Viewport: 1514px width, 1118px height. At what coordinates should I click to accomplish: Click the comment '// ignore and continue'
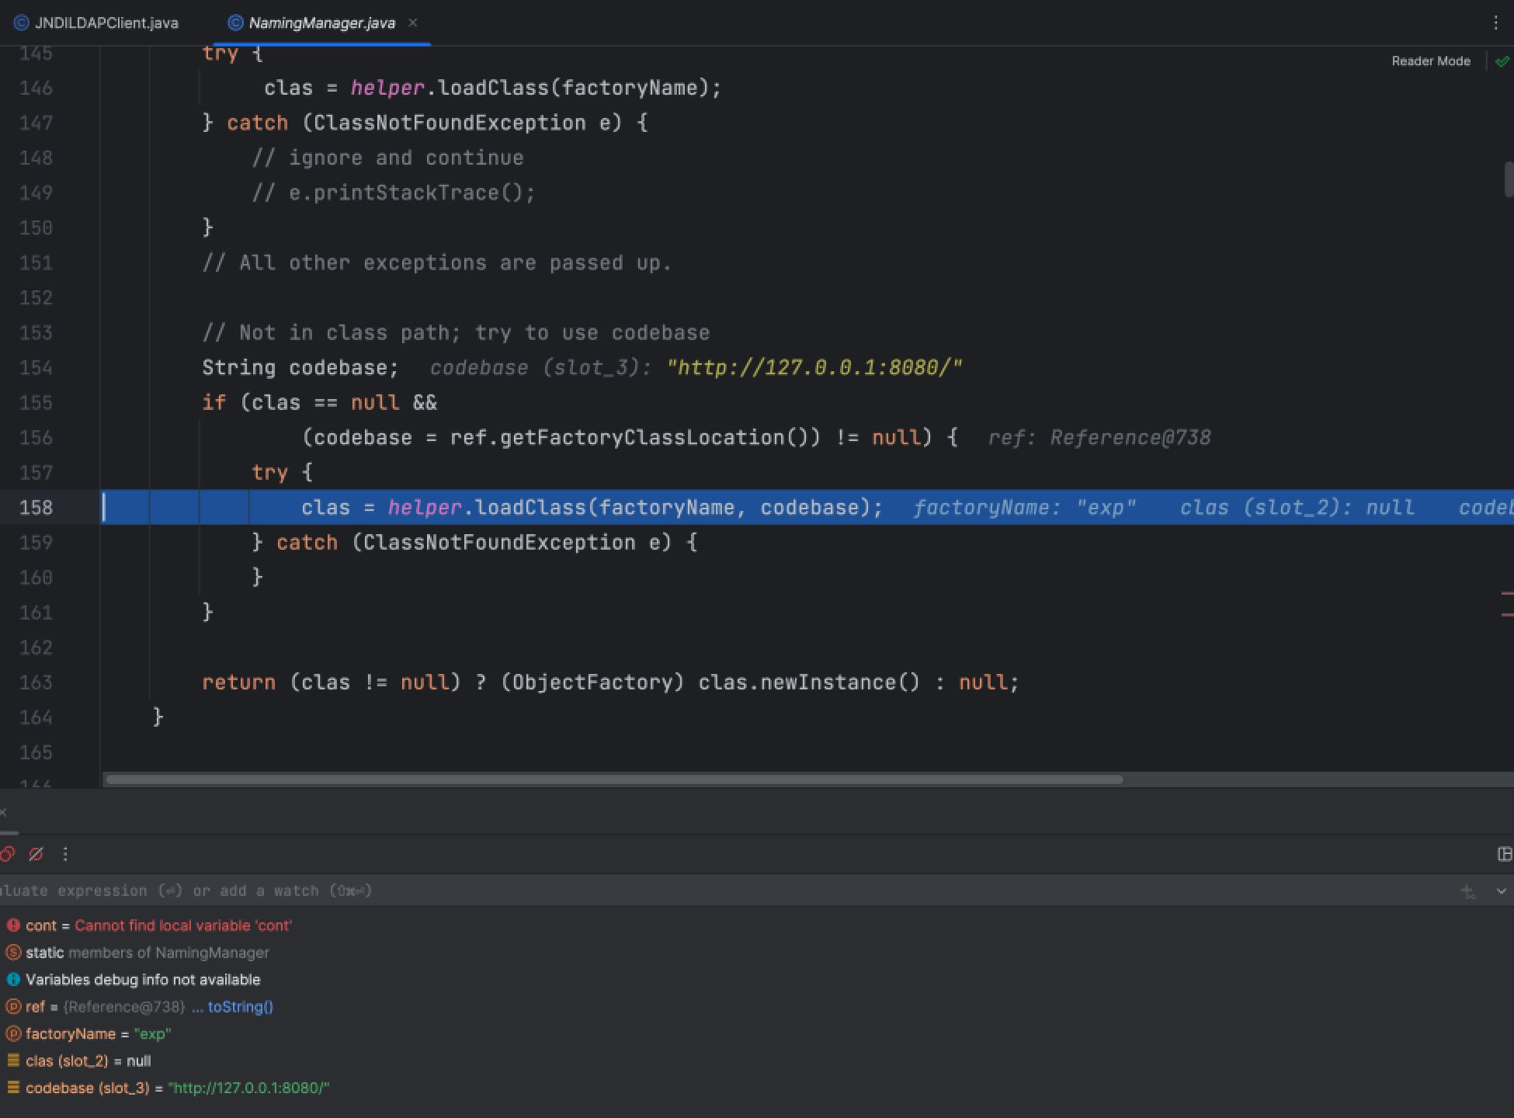point(388,158)
